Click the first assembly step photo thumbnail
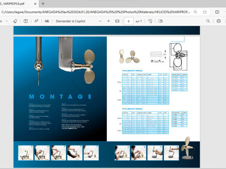The height and width of the screenshot is (169, 226). pos(26,153)
